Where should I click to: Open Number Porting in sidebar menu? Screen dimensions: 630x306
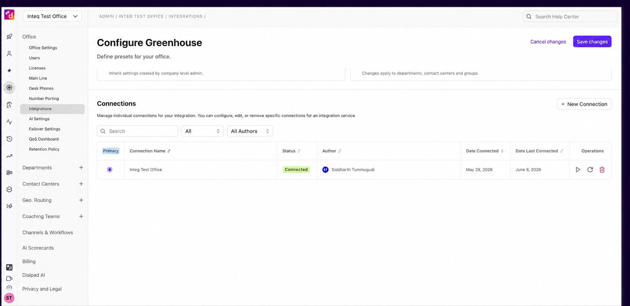click(x=44, y=98)
